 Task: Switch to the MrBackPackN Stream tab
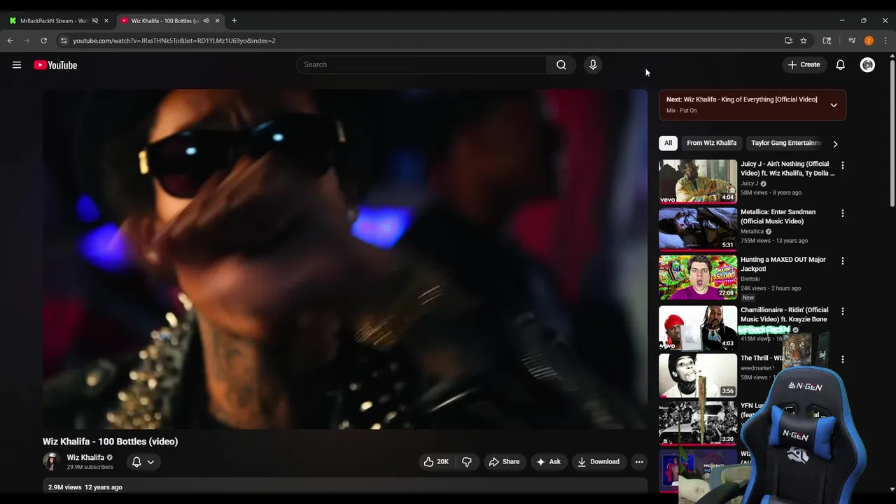coord(53,20)
